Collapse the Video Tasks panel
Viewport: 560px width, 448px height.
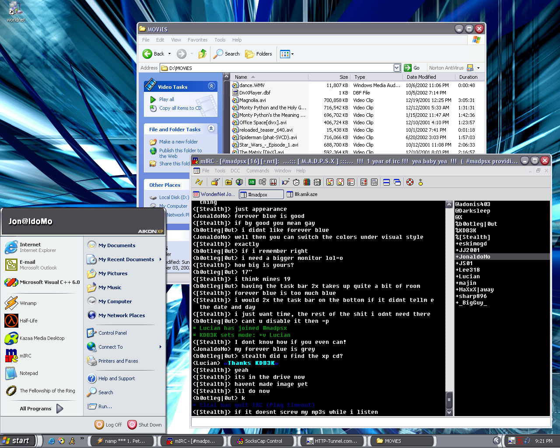pos(211,86)
